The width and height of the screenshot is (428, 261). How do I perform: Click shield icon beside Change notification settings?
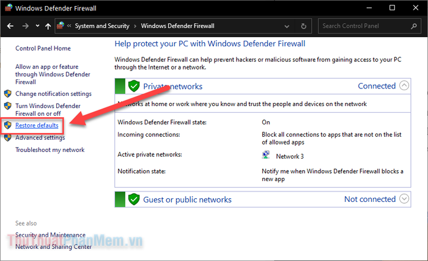click(7, 94)
